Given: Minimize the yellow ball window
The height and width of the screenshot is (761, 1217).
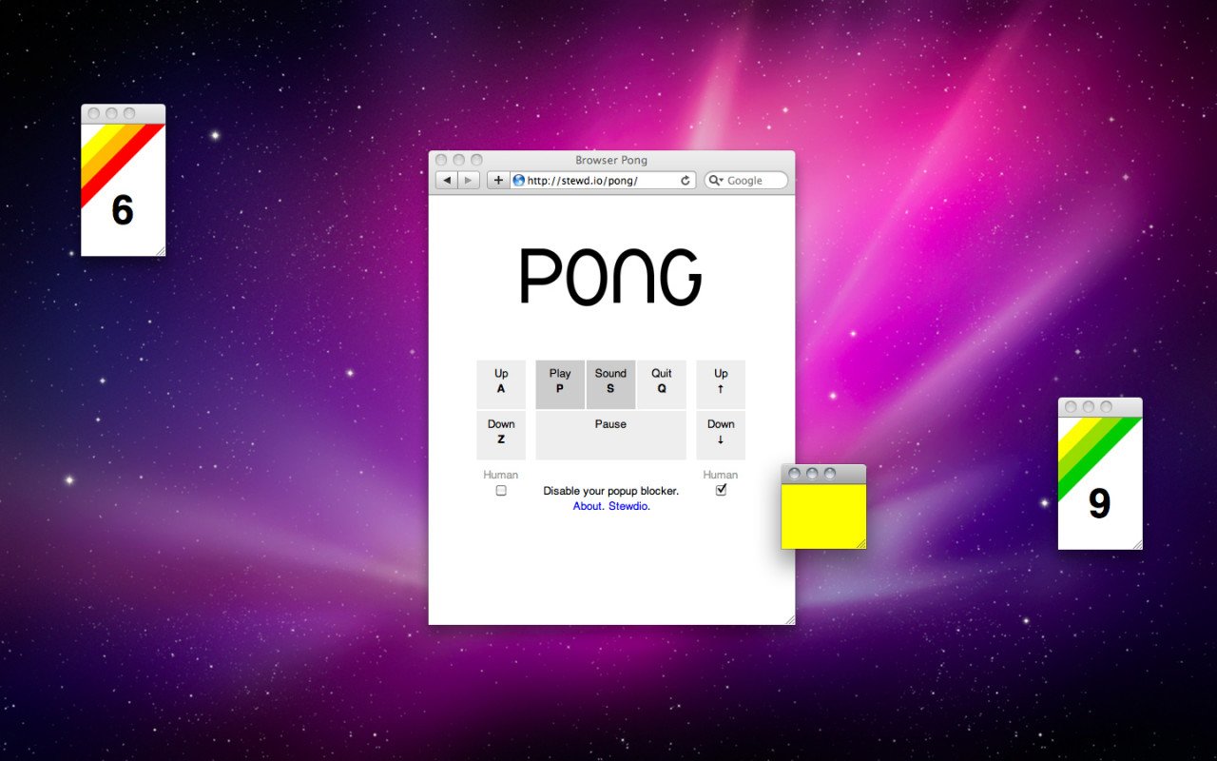Looking at the screenshot, I should [812, 474].
